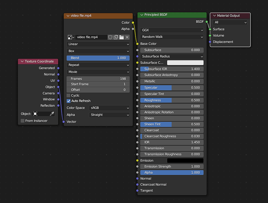Disable the Auto Refresh checkbox
Image resolution: width=268 pixels, height=203 pixels.
(69, 101)
